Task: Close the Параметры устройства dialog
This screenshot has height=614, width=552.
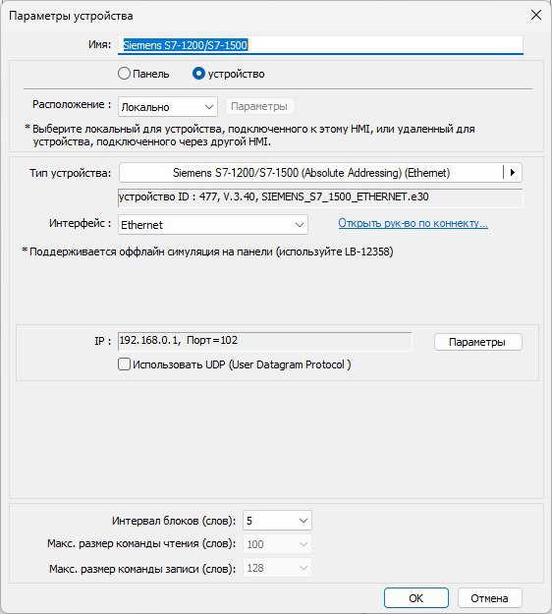Action: [x=536, y=16]
